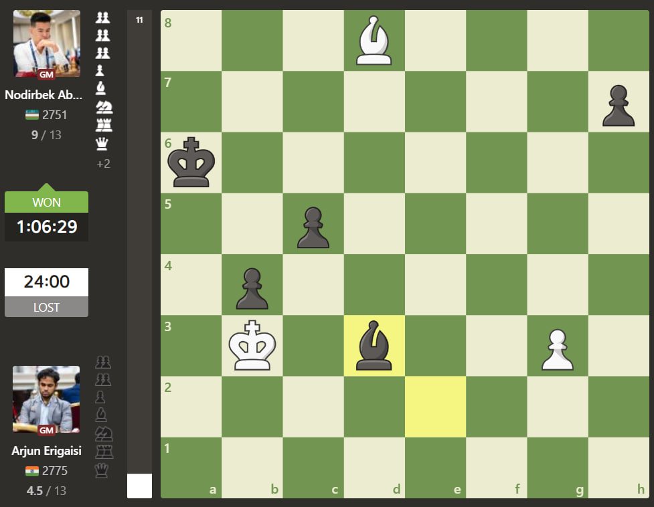Click Arjun's captured black queen icon

click(x=102, y=470)
